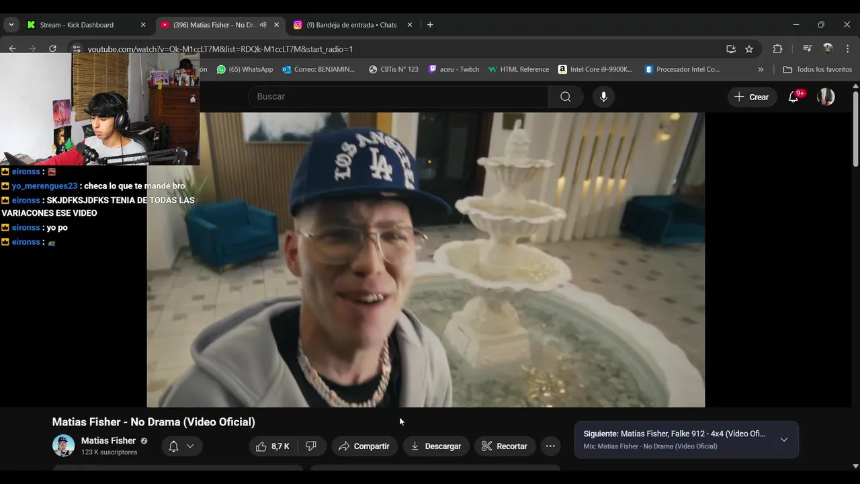Open Chrome profile avatar in toolbar

point(828,49)
